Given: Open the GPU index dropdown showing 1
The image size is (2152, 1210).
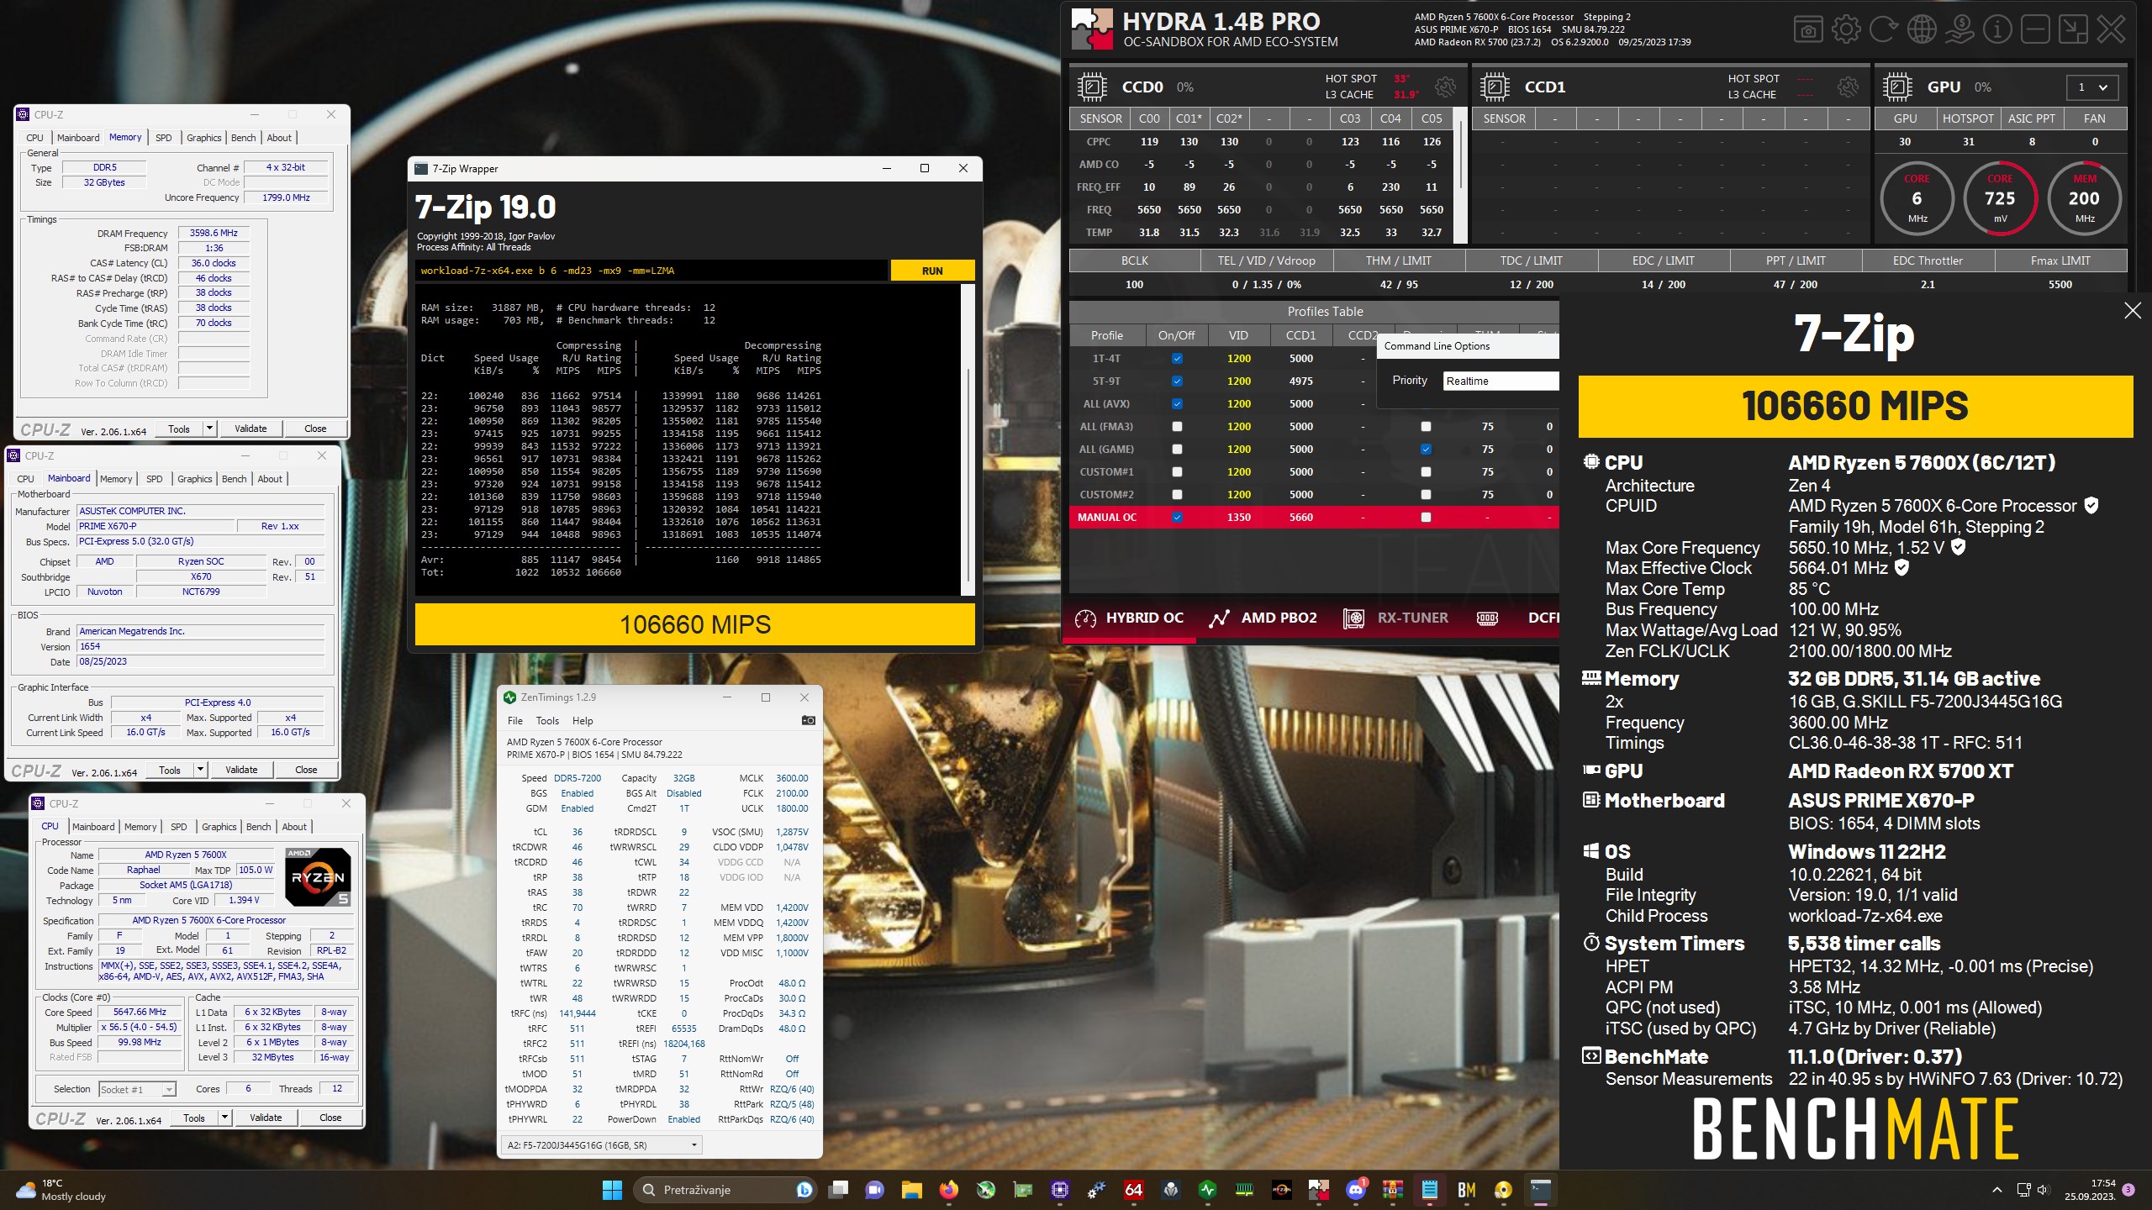Looking at the screenshot, I should [2091, 87].
